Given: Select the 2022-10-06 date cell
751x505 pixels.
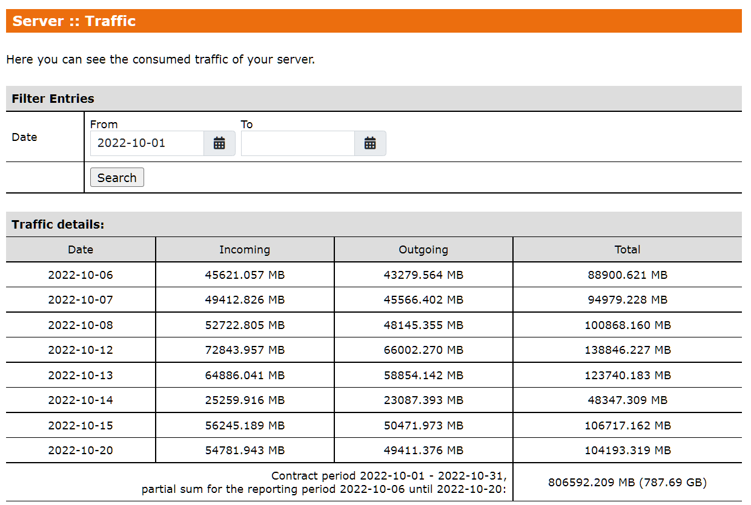Looking at the screenshot, I should (x=81, y=275).
